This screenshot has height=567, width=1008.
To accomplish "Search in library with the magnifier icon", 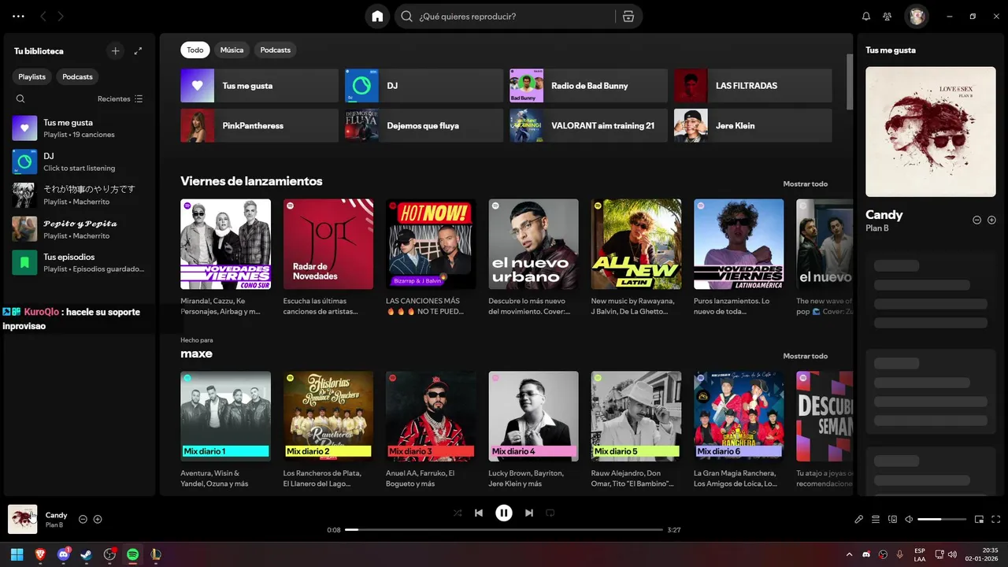I will (x=20, y=98).
